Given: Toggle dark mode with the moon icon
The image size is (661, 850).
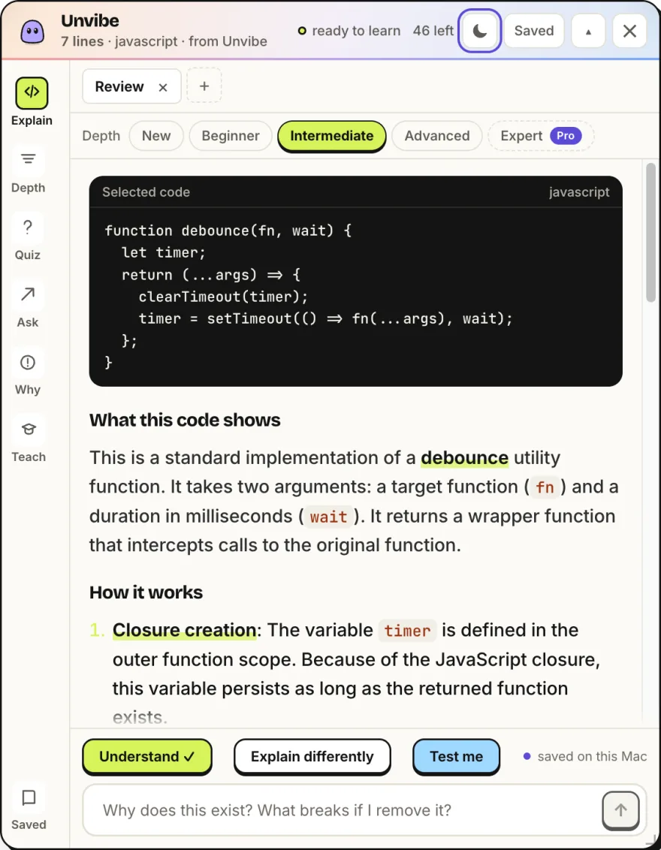Looking at the screenshot, I should pos(479,31).
